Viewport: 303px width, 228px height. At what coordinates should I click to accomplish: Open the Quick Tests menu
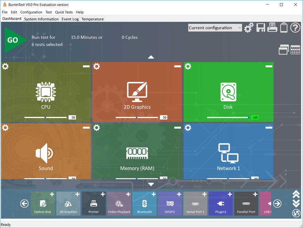tap(64, 12)
